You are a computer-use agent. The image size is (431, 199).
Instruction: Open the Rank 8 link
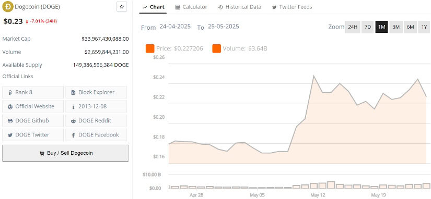(x=33, y=92)
